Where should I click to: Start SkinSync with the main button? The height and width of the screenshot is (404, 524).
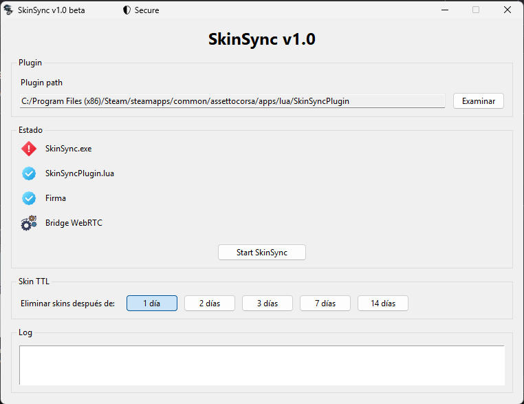[x=262, y=252]
